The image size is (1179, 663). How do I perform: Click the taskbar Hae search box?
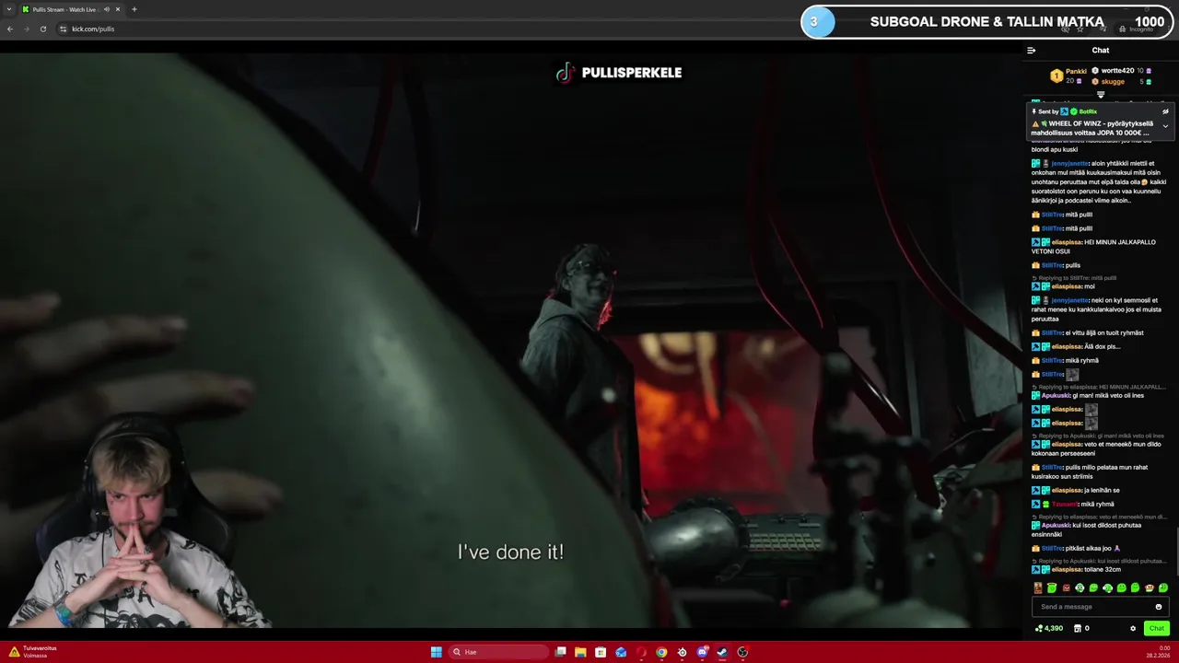click(x=497, y=652)
